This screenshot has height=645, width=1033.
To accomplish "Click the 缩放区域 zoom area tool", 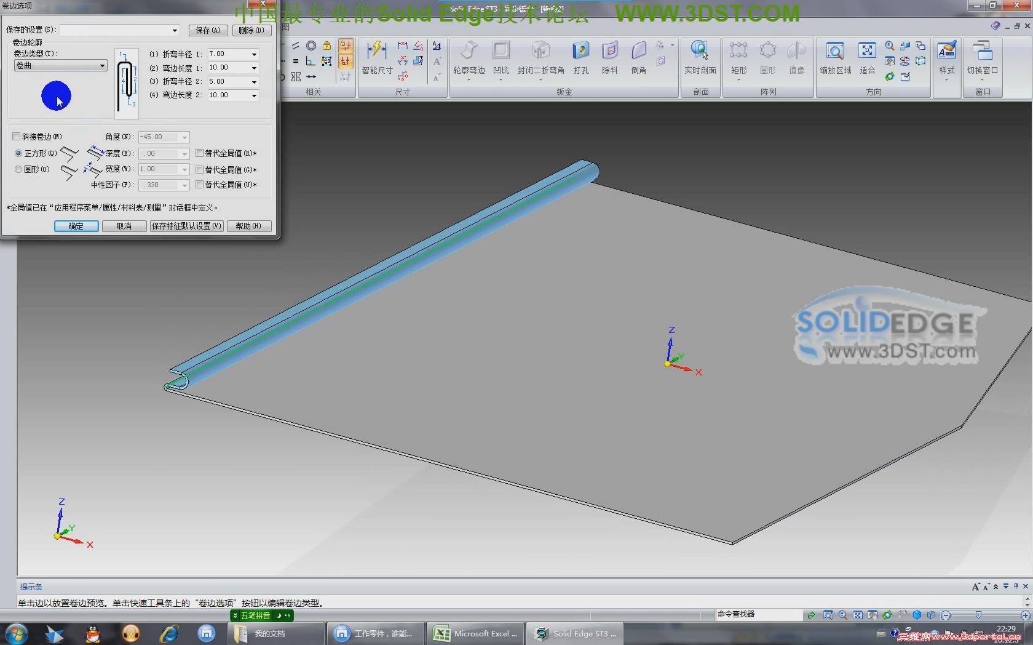I will [x=835, y=57].
